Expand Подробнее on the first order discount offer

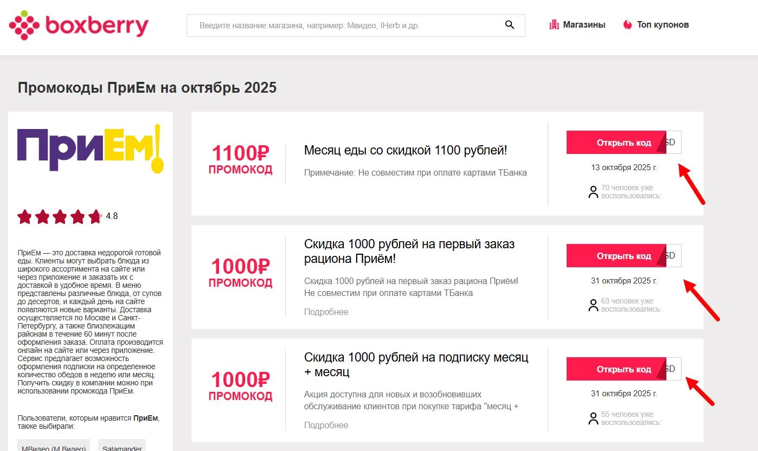[x=326, y=312]
